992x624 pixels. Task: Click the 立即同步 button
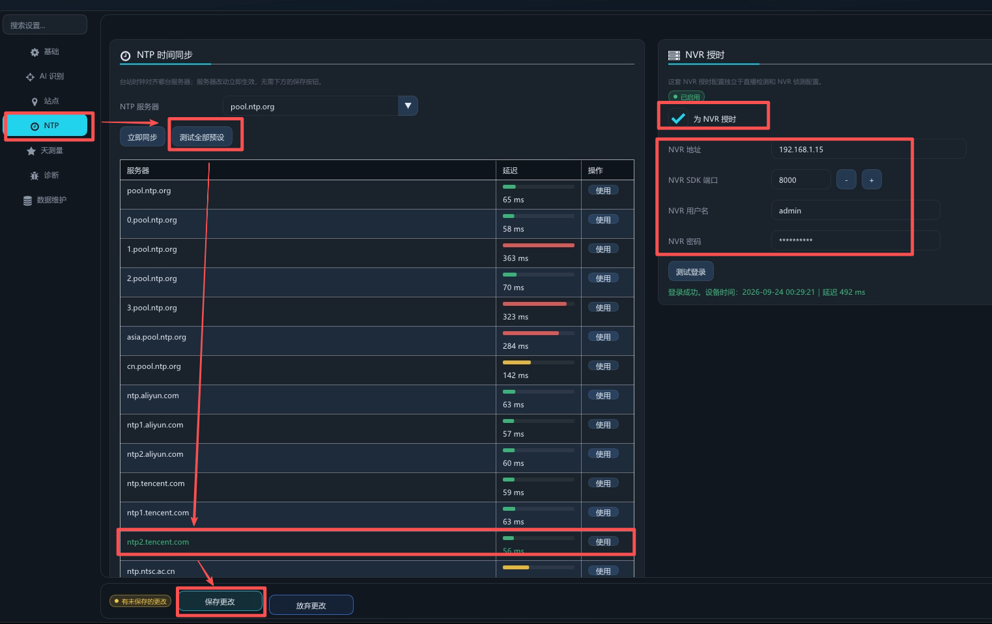click(x=142, y=137)
